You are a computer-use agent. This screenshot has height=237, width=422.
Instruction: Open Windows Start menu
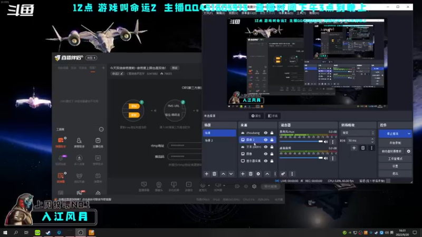pyautogui.click(x=5, y=232)
